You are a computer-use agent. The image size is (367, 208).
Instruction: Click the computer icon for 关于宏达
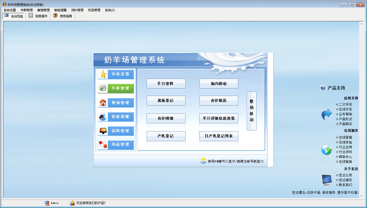click(327, 180)
